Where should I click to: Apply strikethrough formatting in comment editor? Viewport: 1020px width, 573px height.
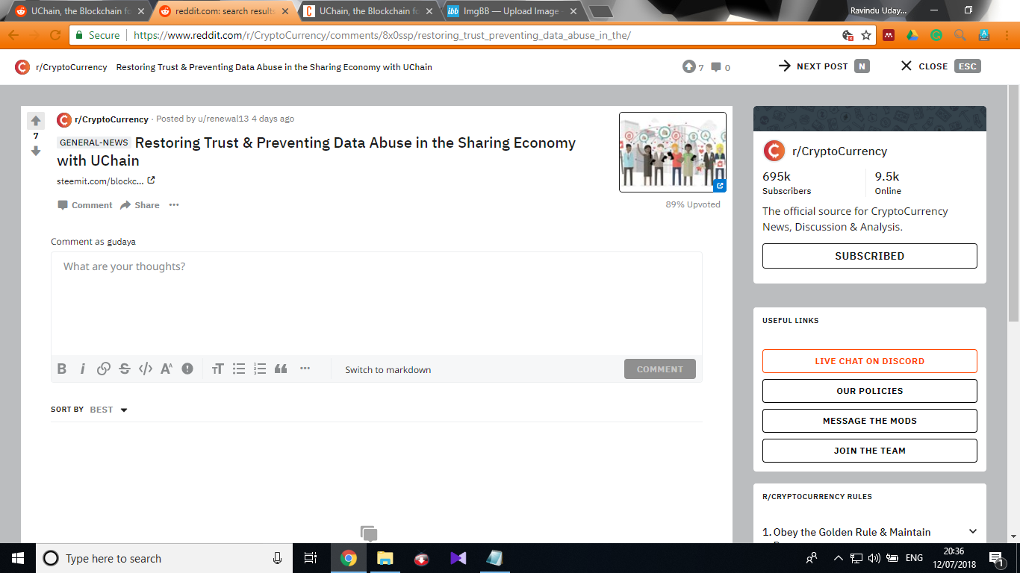click(x=125, y=369)
